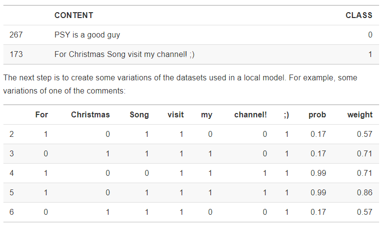The width and height of the screenshot is (384, 225).
Task: Click the 'Song' column header
Action: (x=139, y=115)
